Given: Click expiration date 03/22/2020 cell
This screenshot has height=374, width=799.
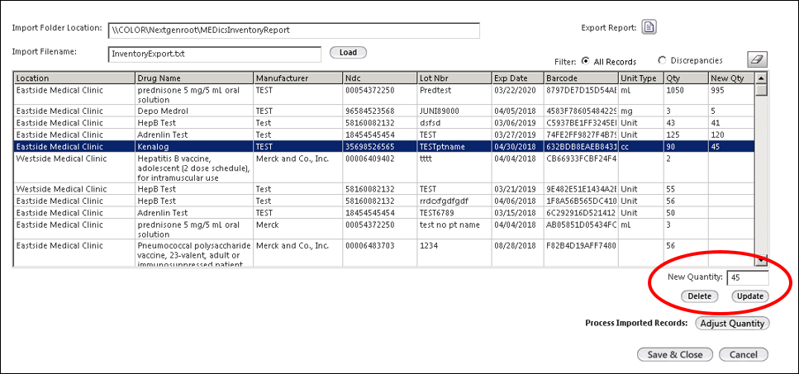Looking at the screenshot, I should click(518, 95).
